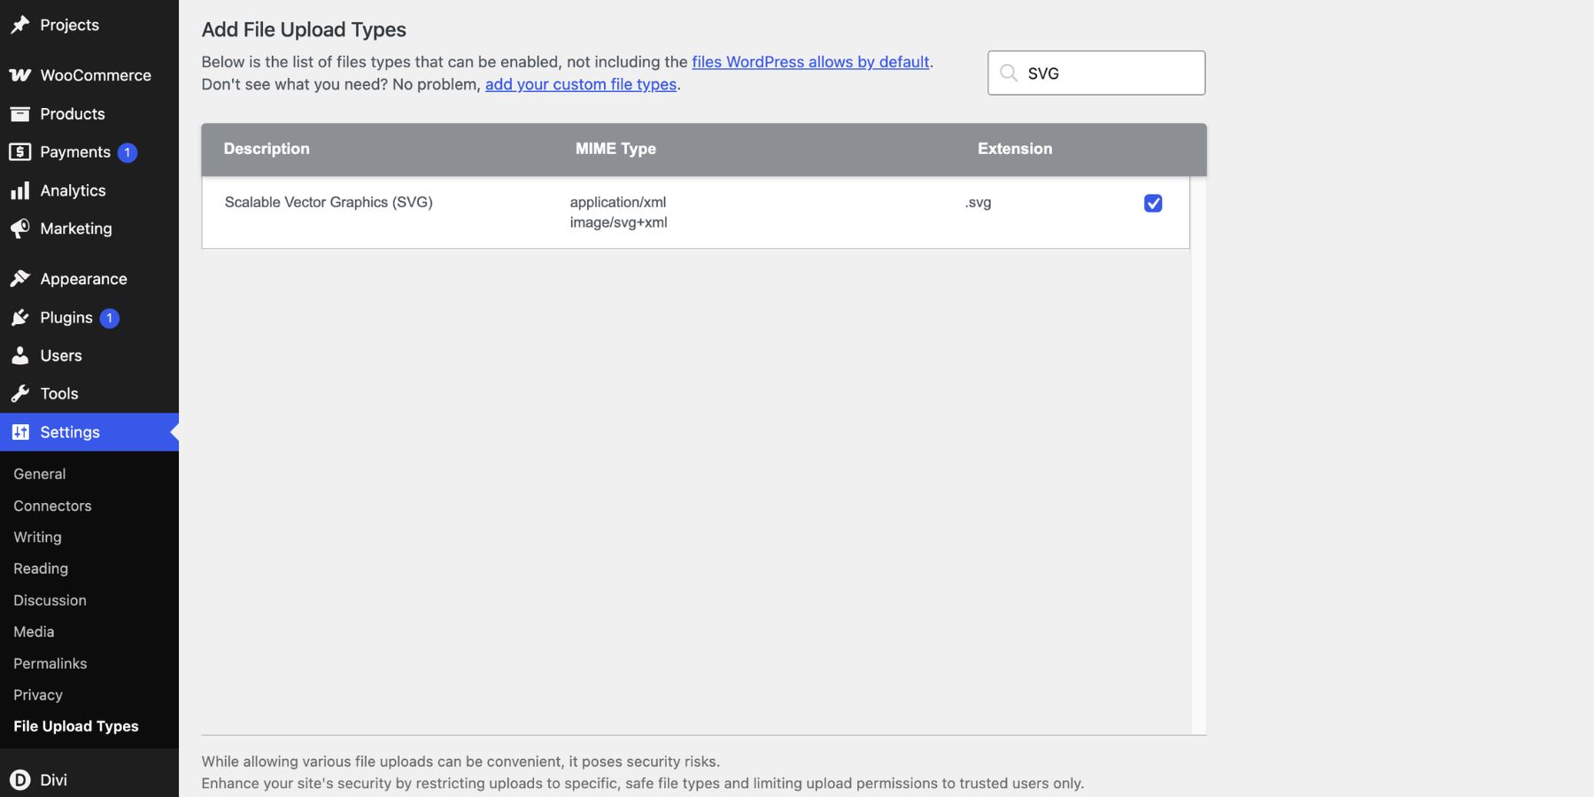Select the Settings menu item
This screenshot has width=1594, height=797.
[x=89, y=432]
